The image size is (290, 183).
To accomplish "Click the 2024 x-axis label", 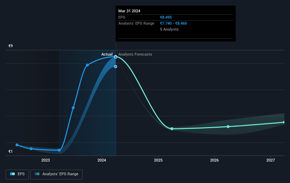I will coord(102,160).
